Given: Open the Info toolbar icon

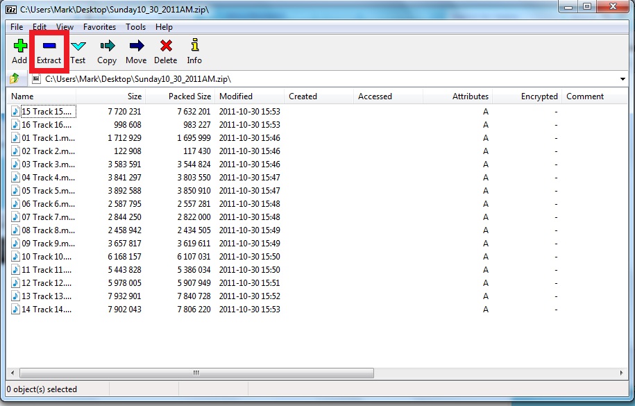Looking at the screenshot, I should [x=194, y=46].
